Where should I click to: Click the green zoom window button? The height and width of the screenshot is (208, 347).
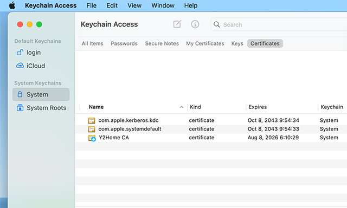point(39,24)
